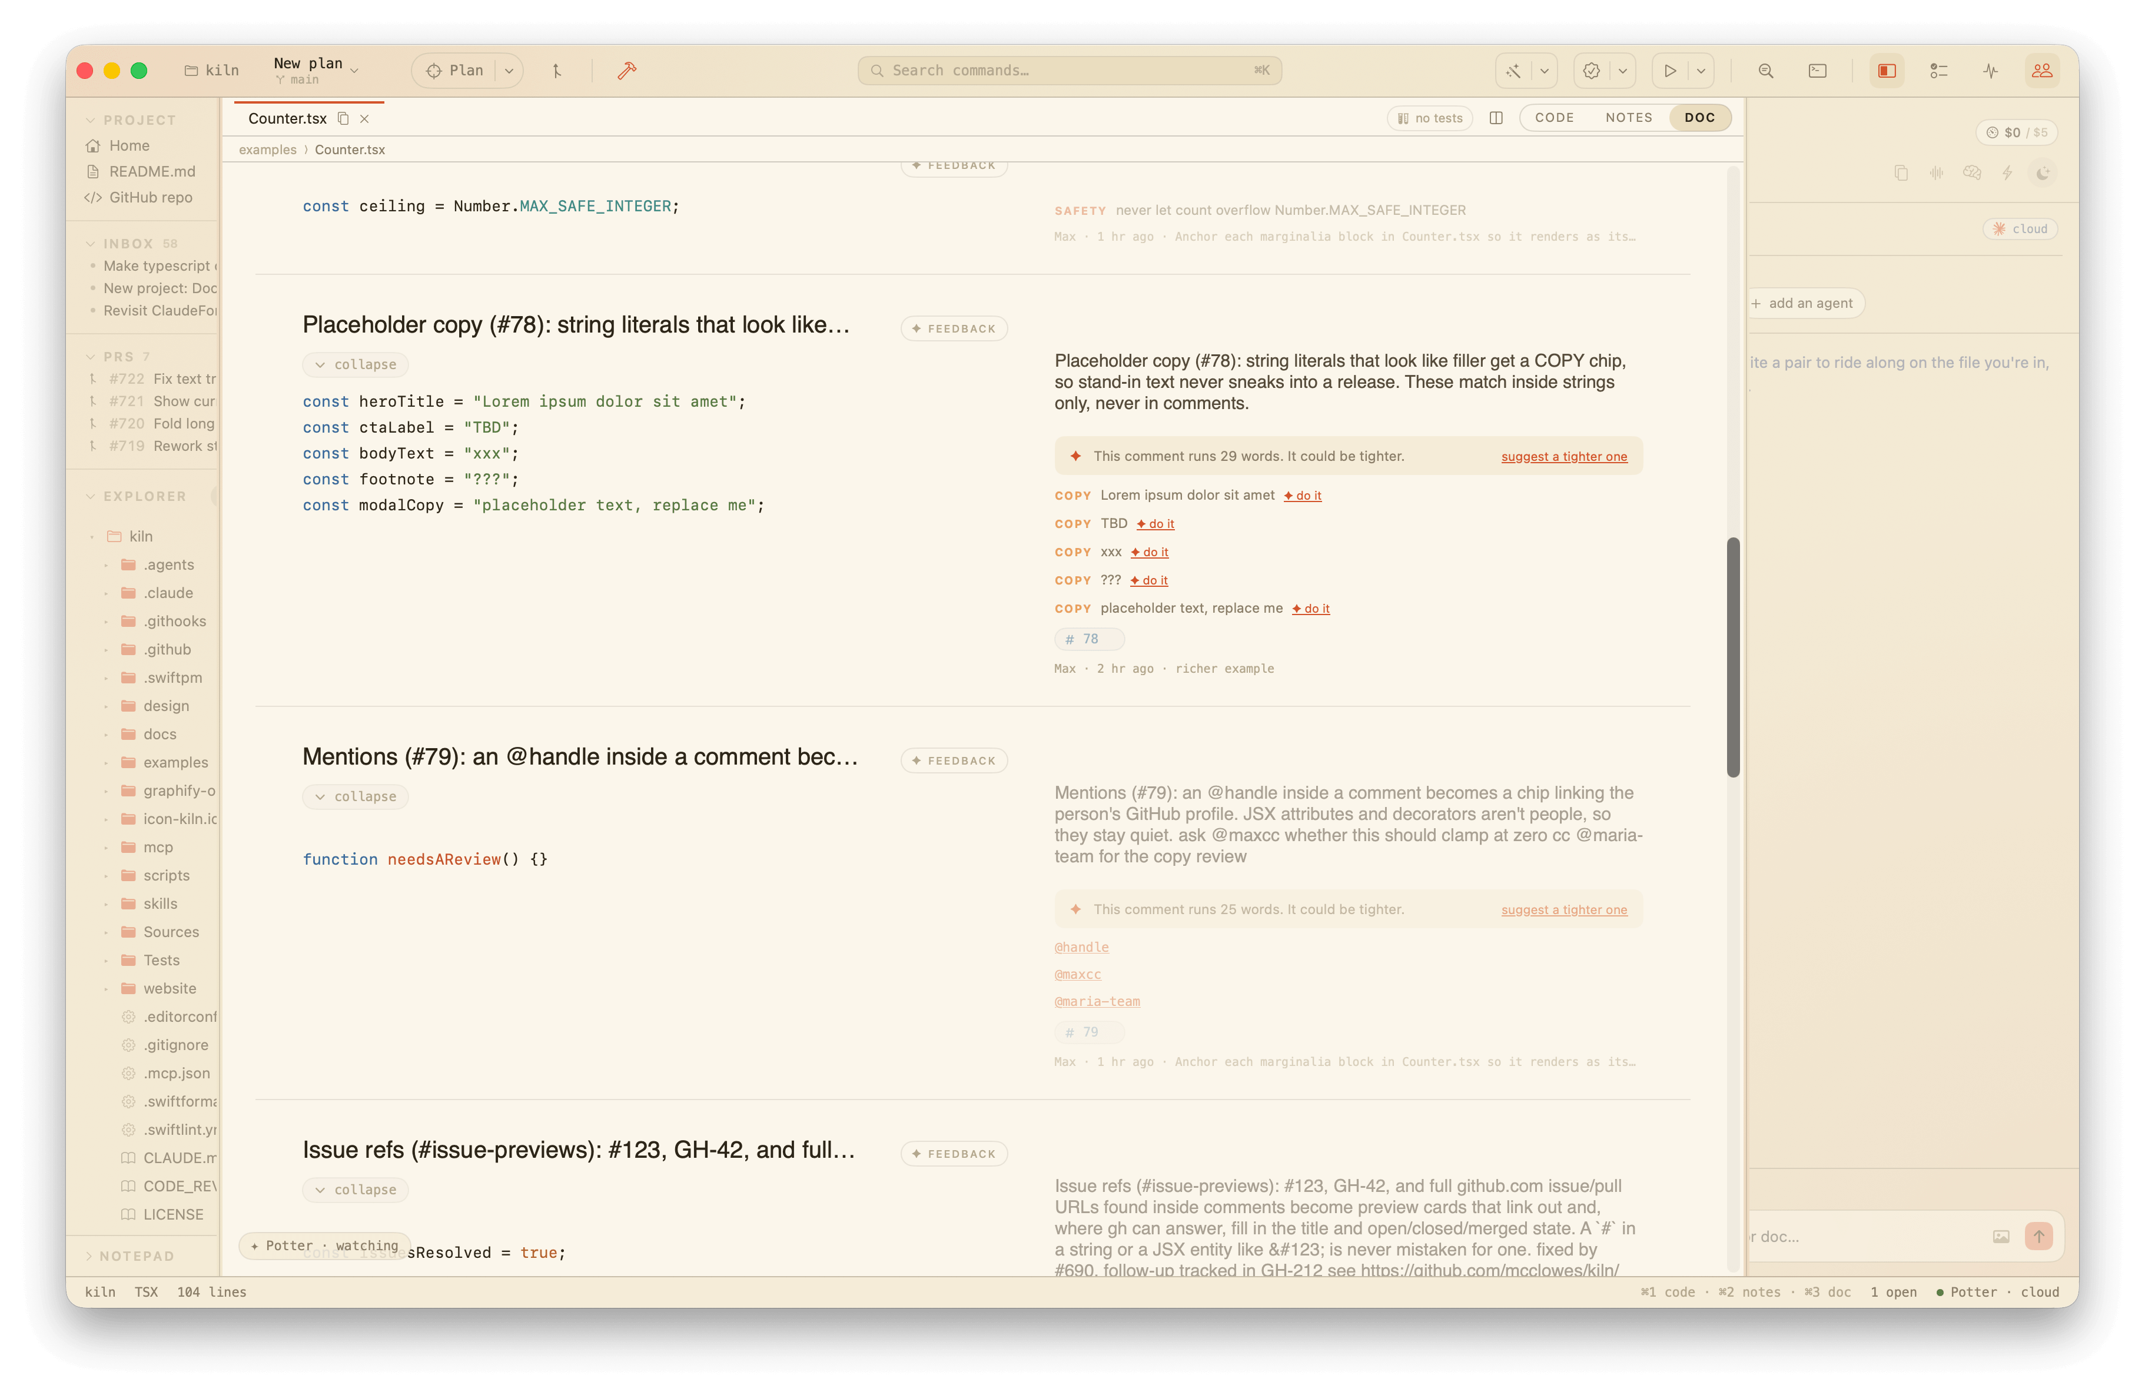Viewport: 2145px width, 1395px height.
Task: Click FEEDBACK for Issue refs section
Action: coord(954,1154)
